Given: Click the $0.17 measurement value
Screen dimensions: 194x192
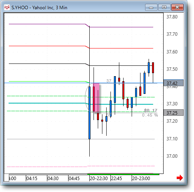Looking at the screenshot, I should [151, 110].
